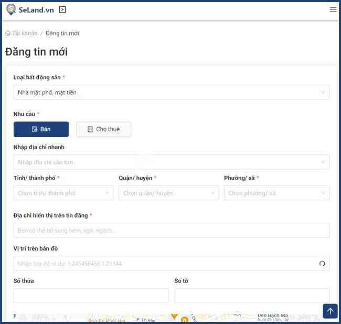Click the home icon in the breadcrumb

click(x=8, y=33)
